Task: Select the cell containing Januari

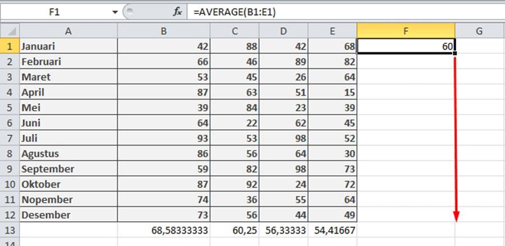Action: [x=68, y=47]
